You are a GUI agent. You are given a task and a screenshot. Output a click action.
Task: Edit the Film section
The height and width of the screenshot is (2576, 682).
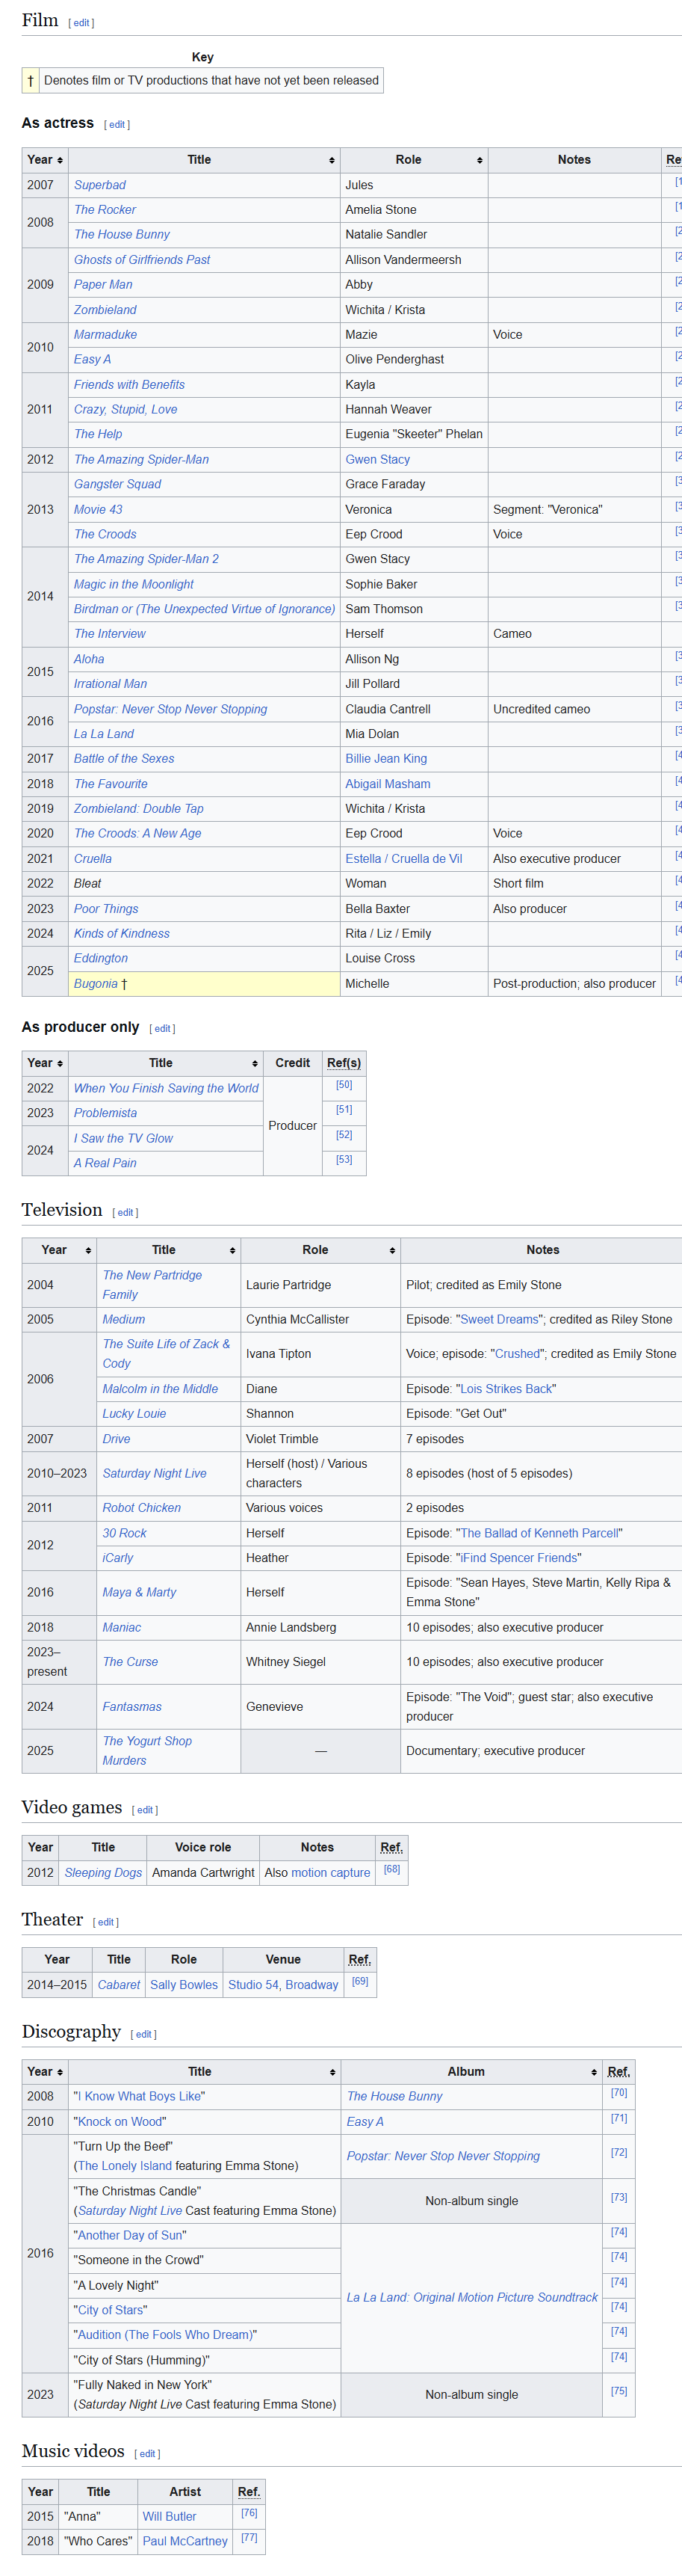click(82, 23)
